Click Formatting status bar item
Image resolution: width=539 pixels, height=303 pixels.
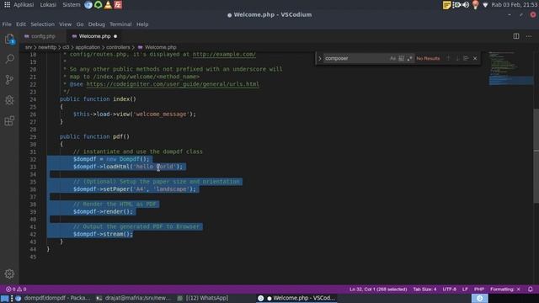pyautogui.click(x=505, y=290)
